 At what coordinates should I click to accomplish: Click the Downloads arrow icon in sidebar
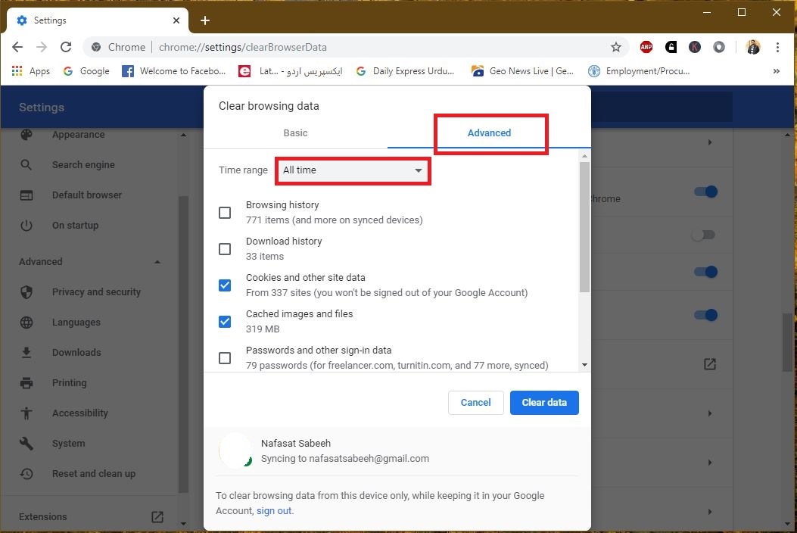pos(26,353)
